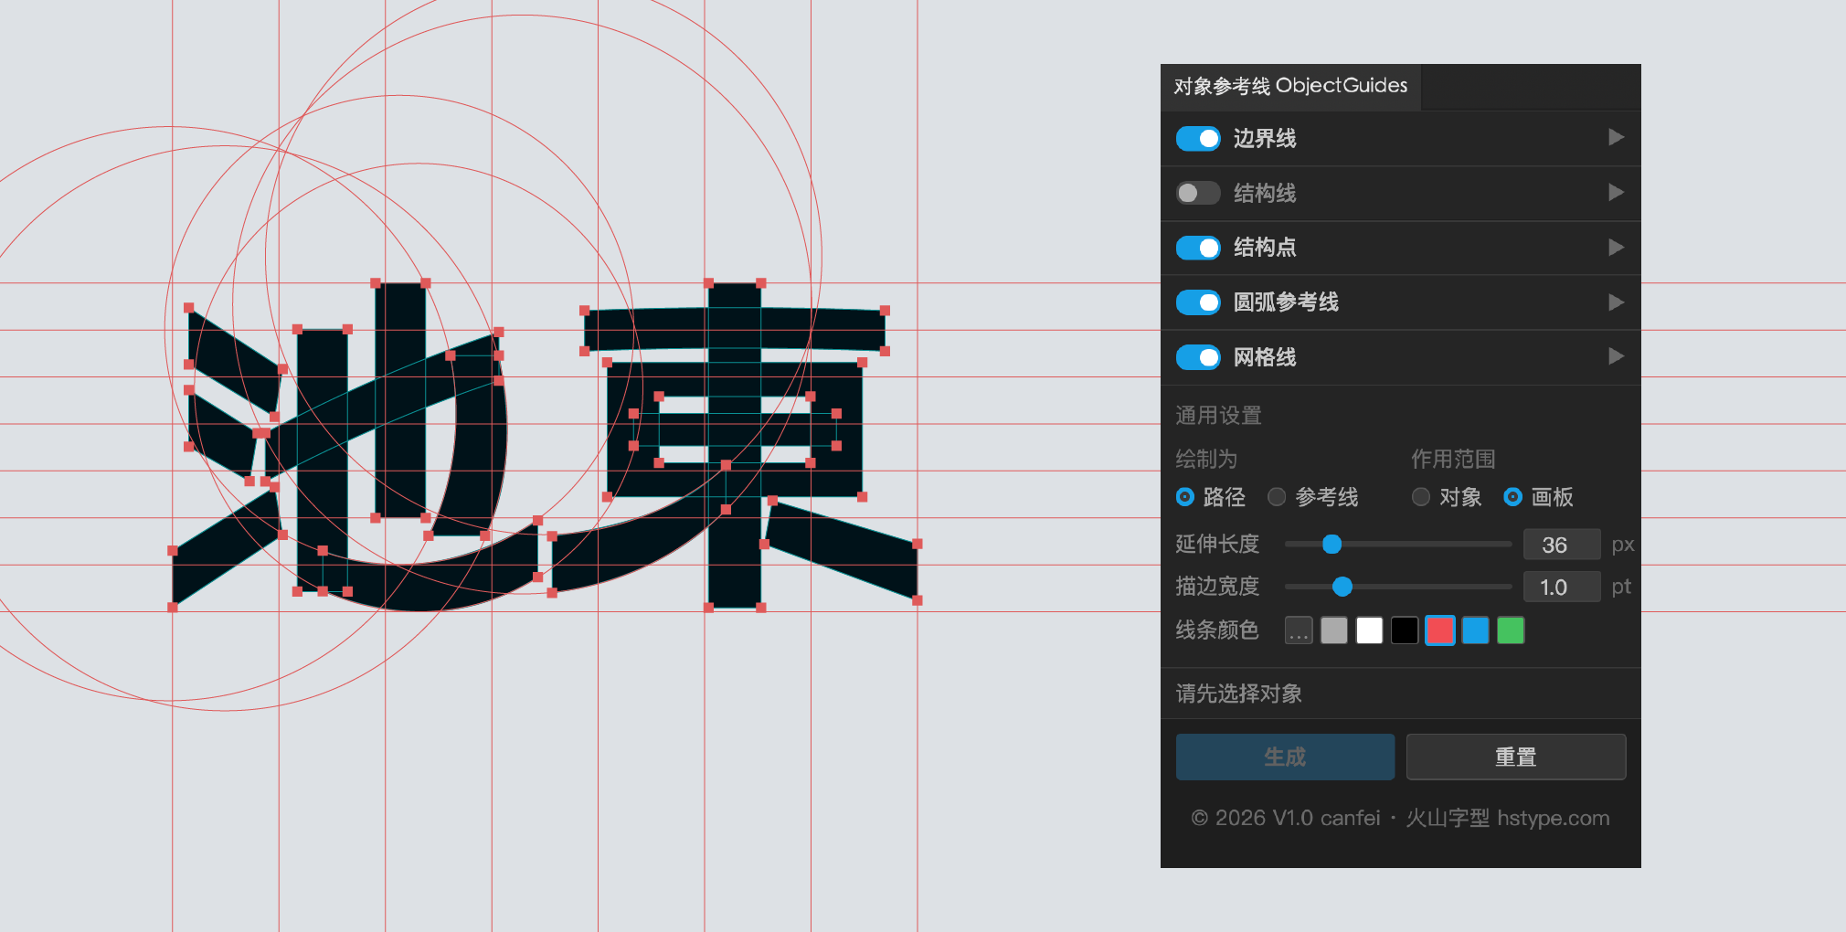The image size is (1846, 932).
Task: Pick the white line color swatch
Action: pyautogui.click(x=1369, y=630)
